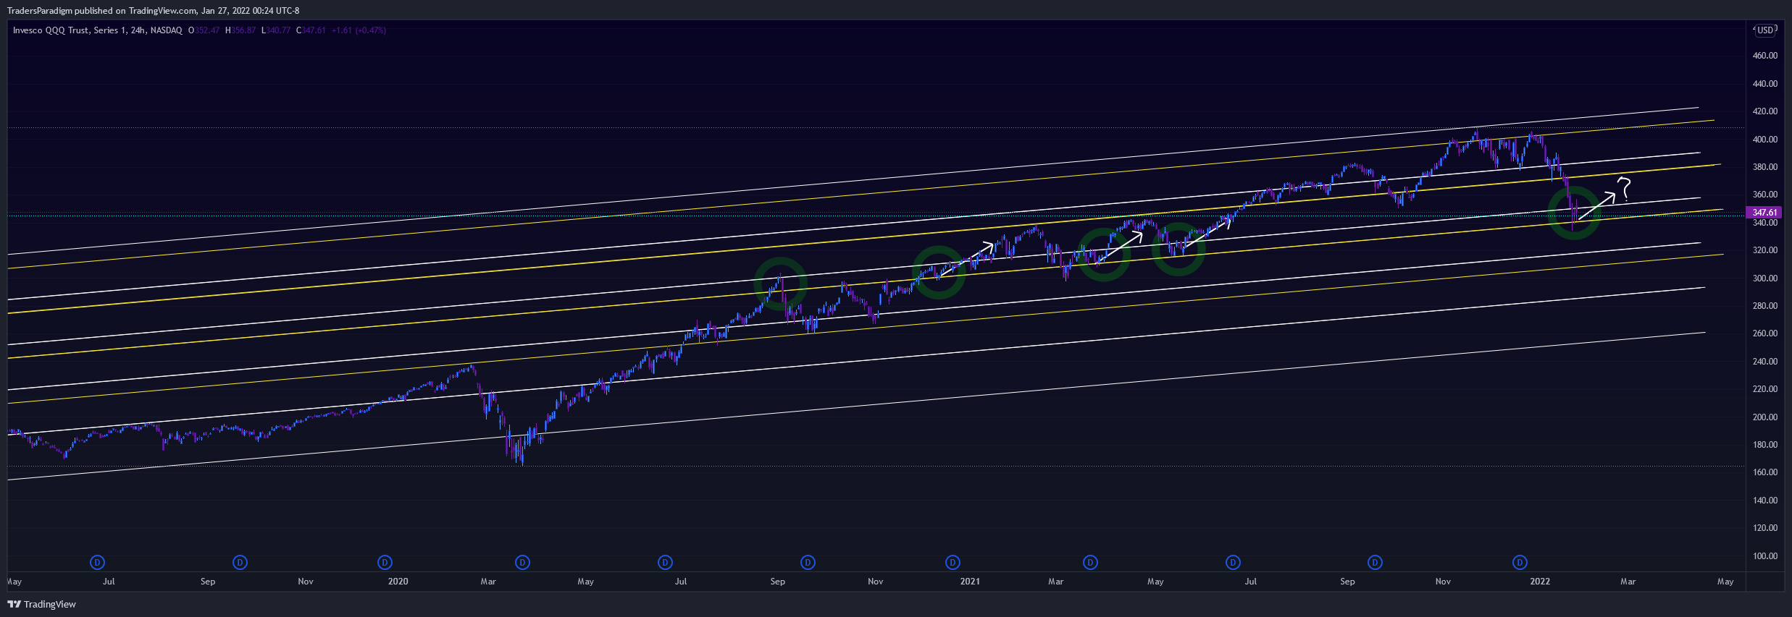The image size is (1792, 617).
Task: Click the TradingView logo
Action: coord(41,604)
